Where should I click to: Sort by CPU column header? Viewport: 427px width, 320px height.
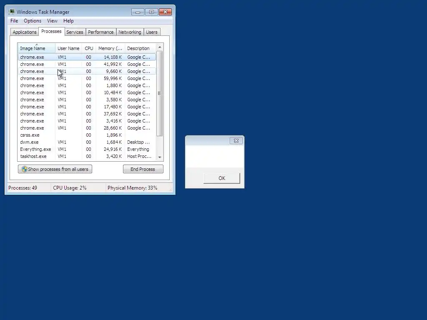tap(89, 48)
